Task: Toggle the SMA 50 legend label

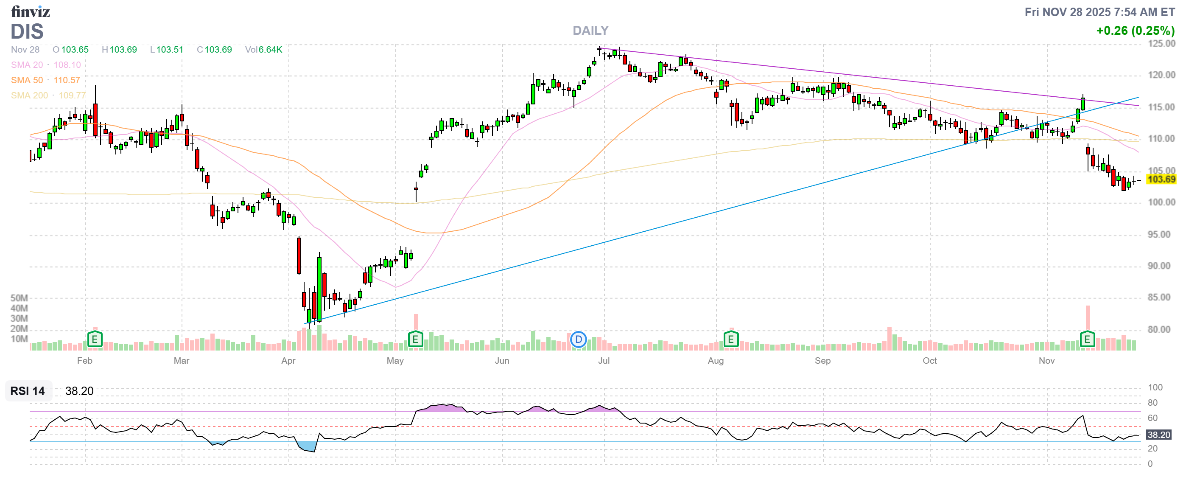Action: click(x=27, y=80)
